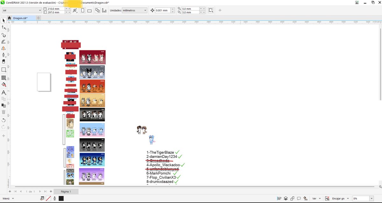The height and width of the screenshot is (203, 382).
Task: Click the trash delete icon
Action: tap(4, 112)
